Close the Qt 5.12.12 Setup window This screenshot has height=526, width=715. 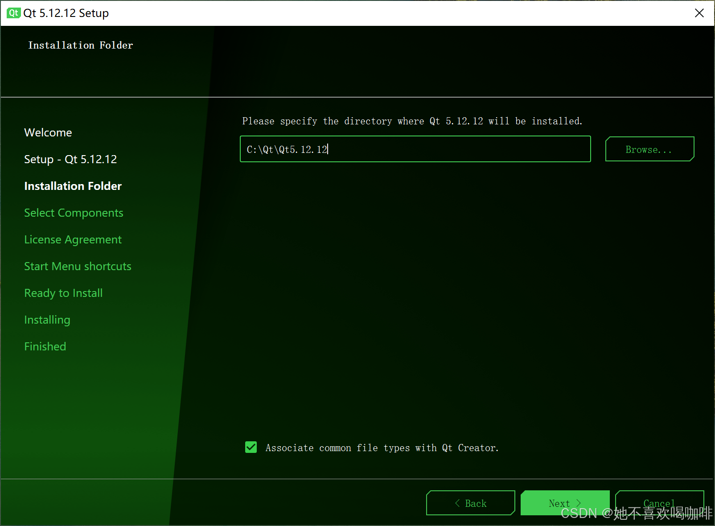(x=699, y=13)
